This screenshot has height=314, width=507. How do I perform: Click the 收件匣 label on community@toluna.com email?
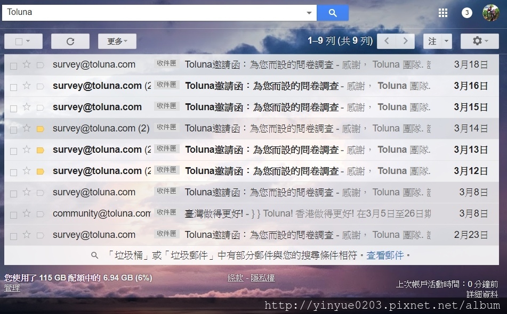pos(166,212)
